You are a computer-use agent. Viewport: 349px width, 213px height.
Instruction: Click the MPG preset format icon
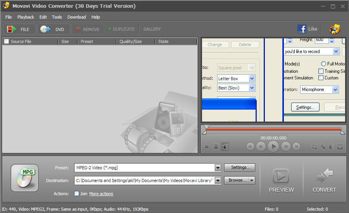(x=25, y=178)
